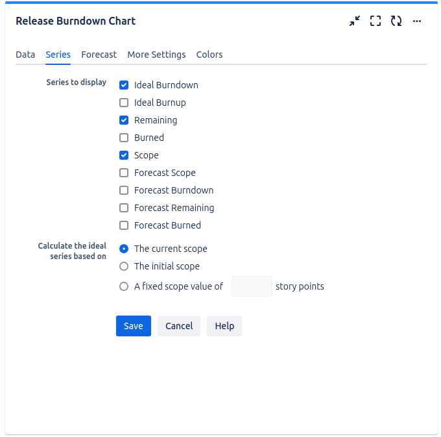Switch to the Data tab
The image size is (441, 437).
click(x=25, y=55)
